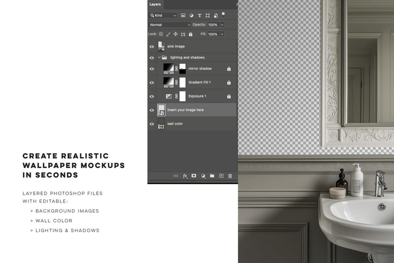Screen dimensions: 394x263
Task: Open the Layers panel menu
Action: pos(237,4)
